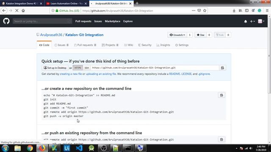Click the notifications bell icon
The width and height of the screenshot is (271, 152).
(x=246, y=22)
